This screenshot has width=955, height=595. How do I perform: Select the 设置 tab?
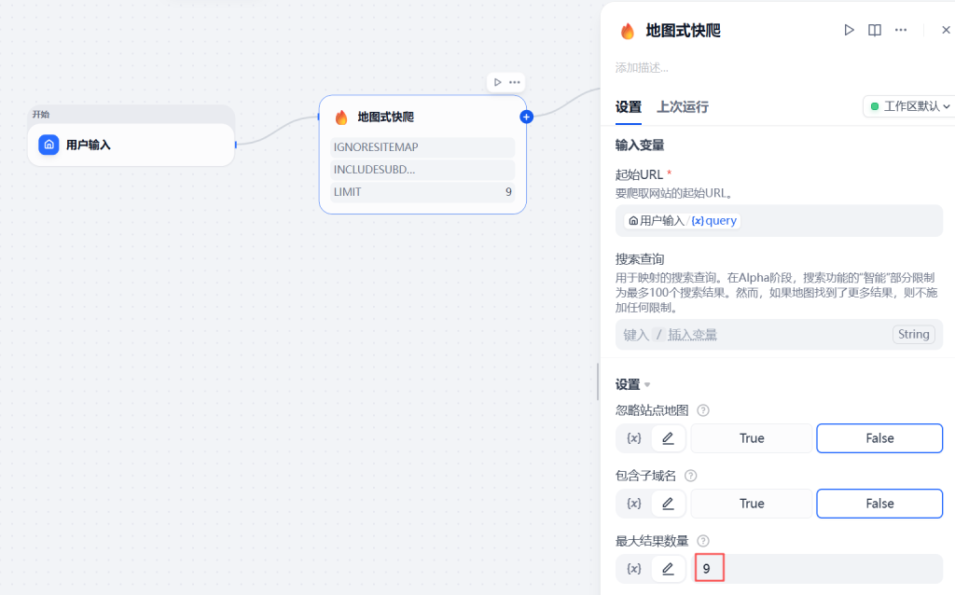point(629,106)
